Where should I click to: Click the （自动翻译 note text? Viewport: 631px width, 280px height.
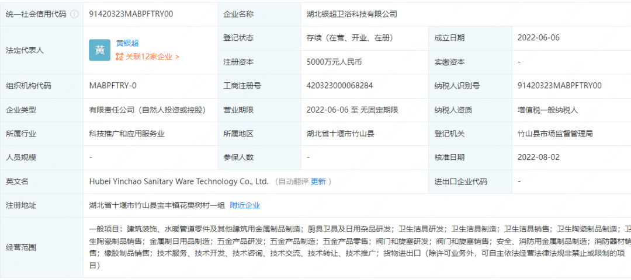point(291,181)
